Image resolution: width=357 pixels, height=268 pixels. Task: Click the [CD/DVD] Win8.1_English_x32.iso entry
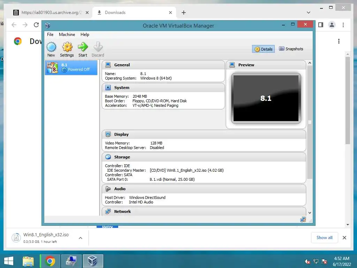pos(187,170)
